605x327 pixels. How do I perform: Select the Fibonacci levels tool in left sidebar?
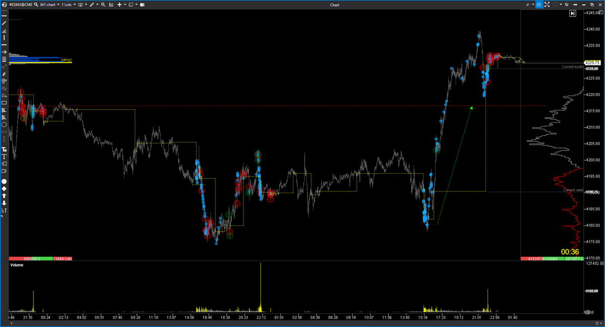coord(4,59)
